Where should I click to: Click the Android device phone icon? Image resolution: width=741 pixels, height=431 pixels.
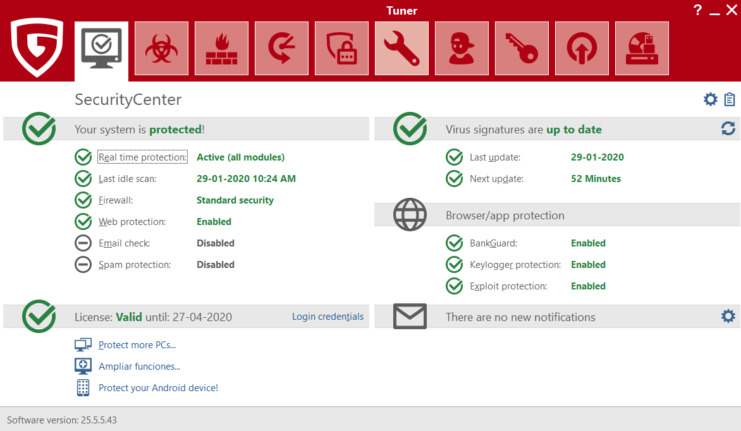tap(83, 387)
